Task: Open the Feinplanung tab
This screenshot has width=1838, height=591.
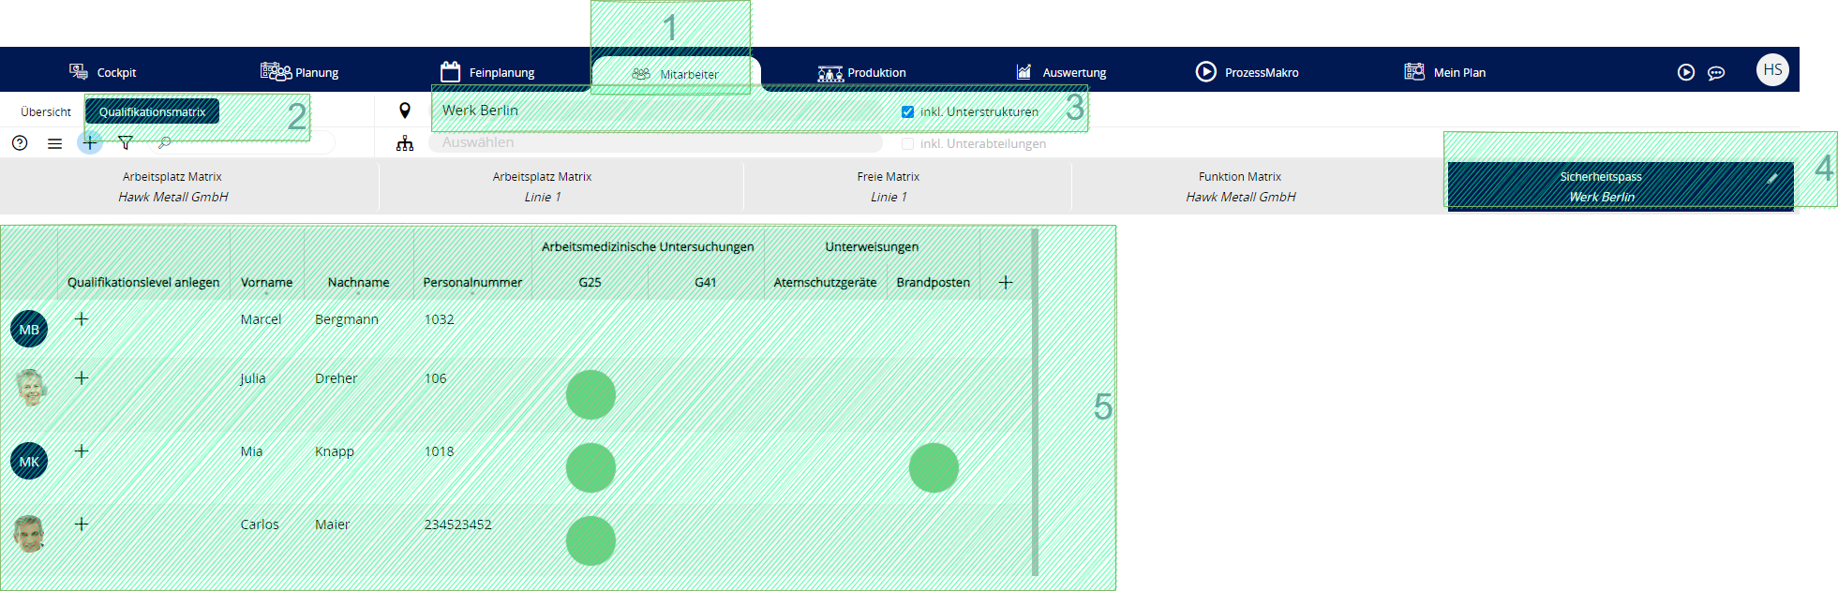Action: click(487, 73)
